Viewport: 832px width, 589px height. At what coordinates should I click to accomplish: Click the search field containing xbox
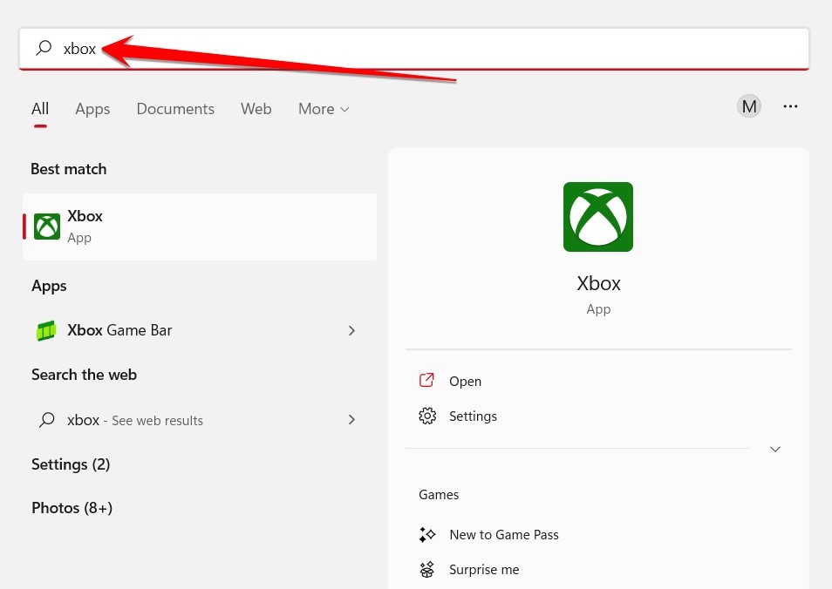click(x=414, y=48)
